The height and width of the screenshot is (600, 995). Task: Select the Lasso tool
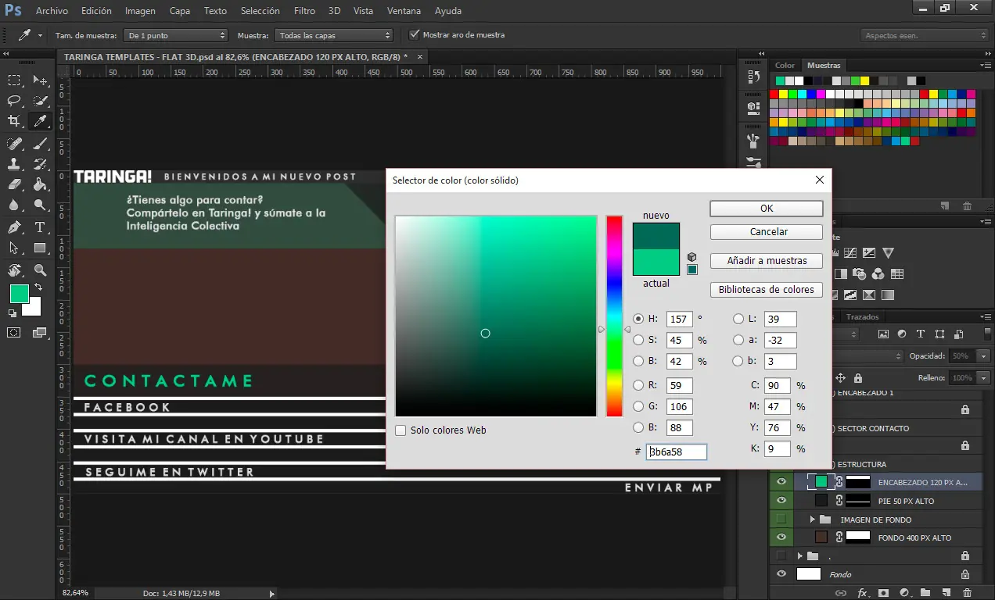click(14, 101)
